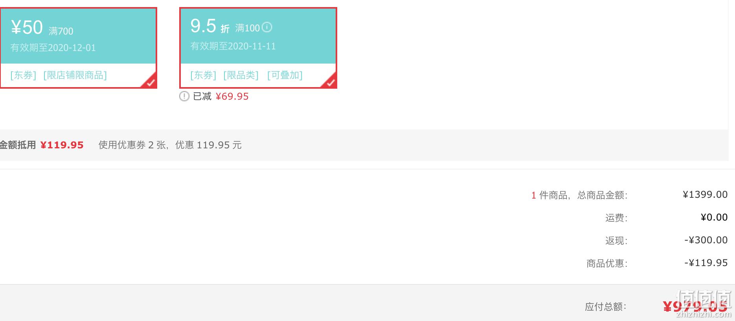Click the 返现 -¥300.00 value
The height and width of the screenshot is (321, 735).
(x=706, y=240)
